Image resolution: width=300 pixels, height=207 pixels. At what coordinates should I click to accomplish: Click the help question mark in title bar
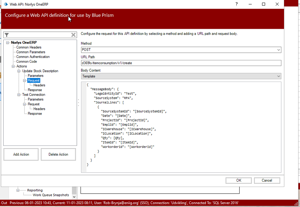pos(237,4)
